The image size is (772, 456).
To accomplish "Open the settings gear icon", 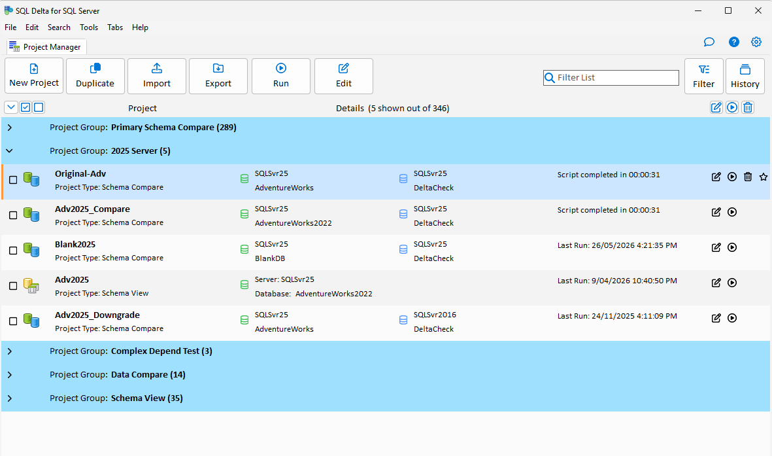I will [x=756, y=42].
